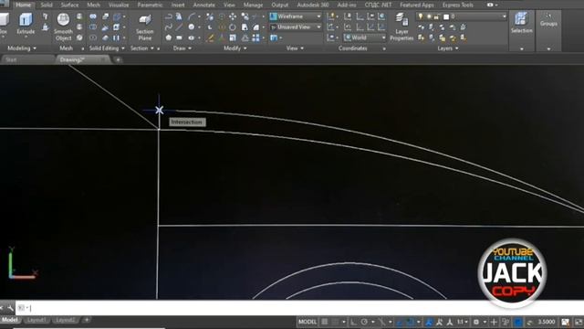This screenshot has width=584, height=329.
Task: Click the MODEL space button in status bar
Action: [308, 322]
